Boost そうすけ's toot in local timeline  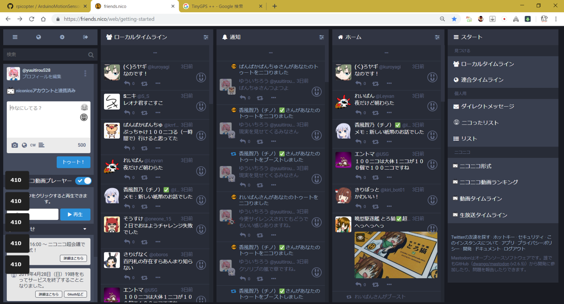coord(144,242)
